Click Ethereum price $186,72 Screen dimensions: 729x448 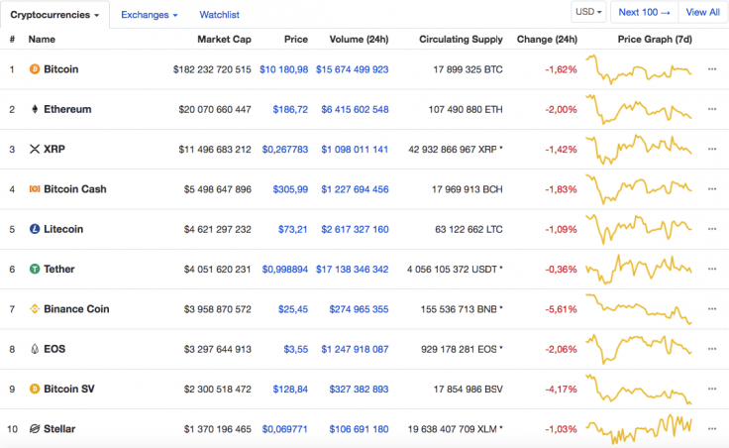tap(290, 110)
